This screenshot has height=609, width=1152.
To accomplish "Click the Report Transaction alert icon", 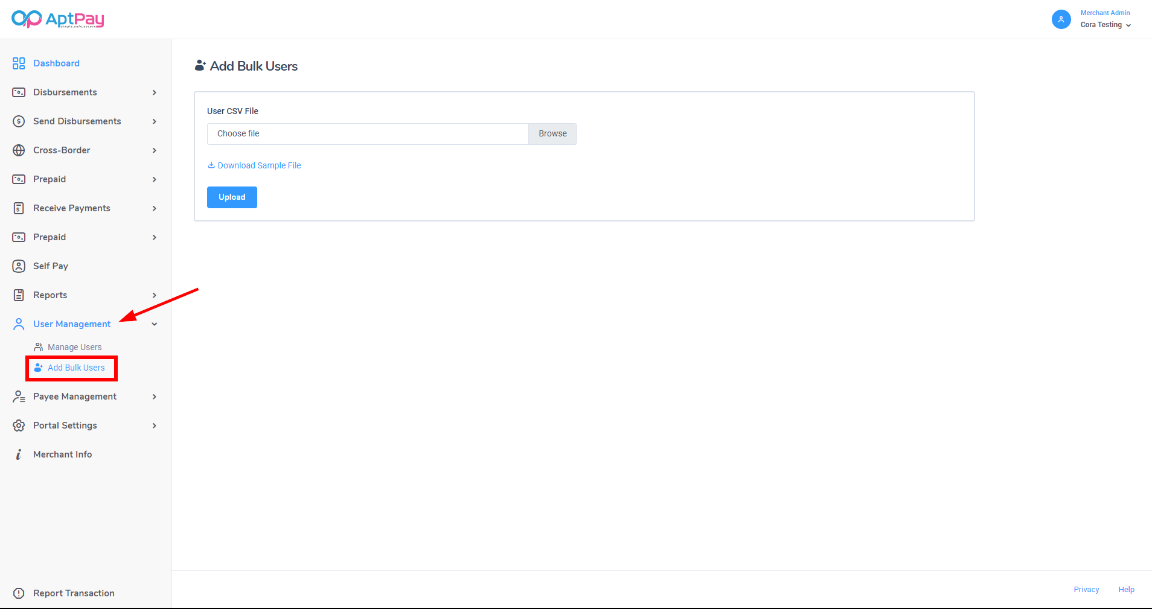I will (x=19, y=593).
